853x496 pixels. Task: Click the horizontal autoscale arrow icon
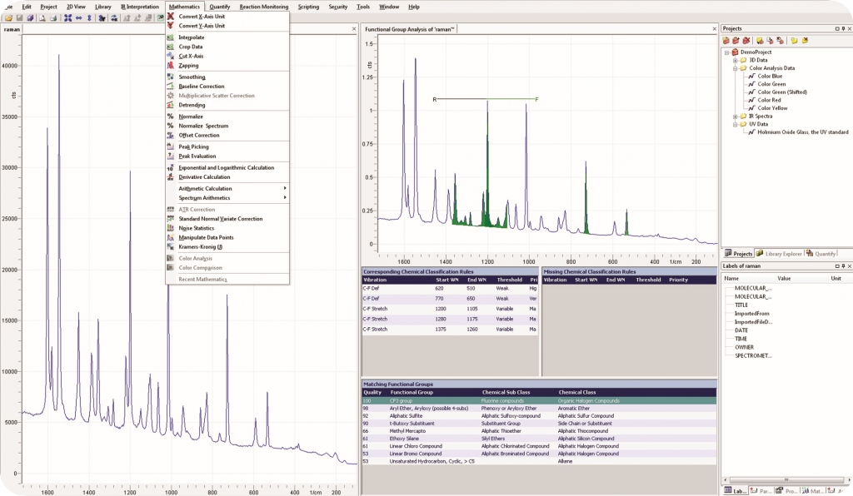click(78, 18)
